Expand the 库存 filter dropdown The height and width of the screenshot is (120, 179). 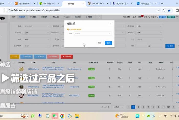pos(37,39)
